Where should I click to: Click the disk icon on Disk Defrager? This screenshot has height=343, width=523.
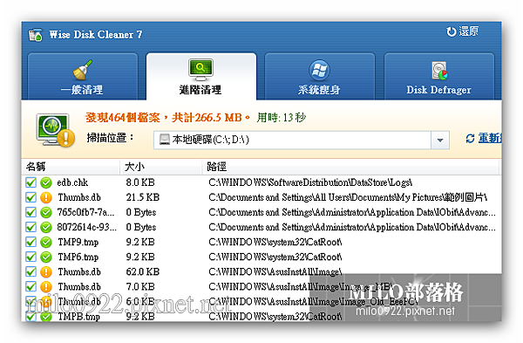[439, 71]
